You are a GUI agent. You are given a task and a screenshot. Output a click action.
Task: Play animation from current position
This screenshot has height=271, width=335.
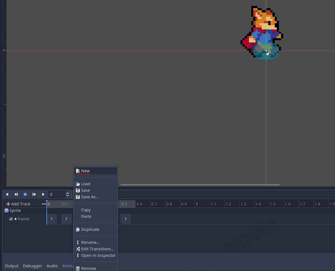coord(43,194)
